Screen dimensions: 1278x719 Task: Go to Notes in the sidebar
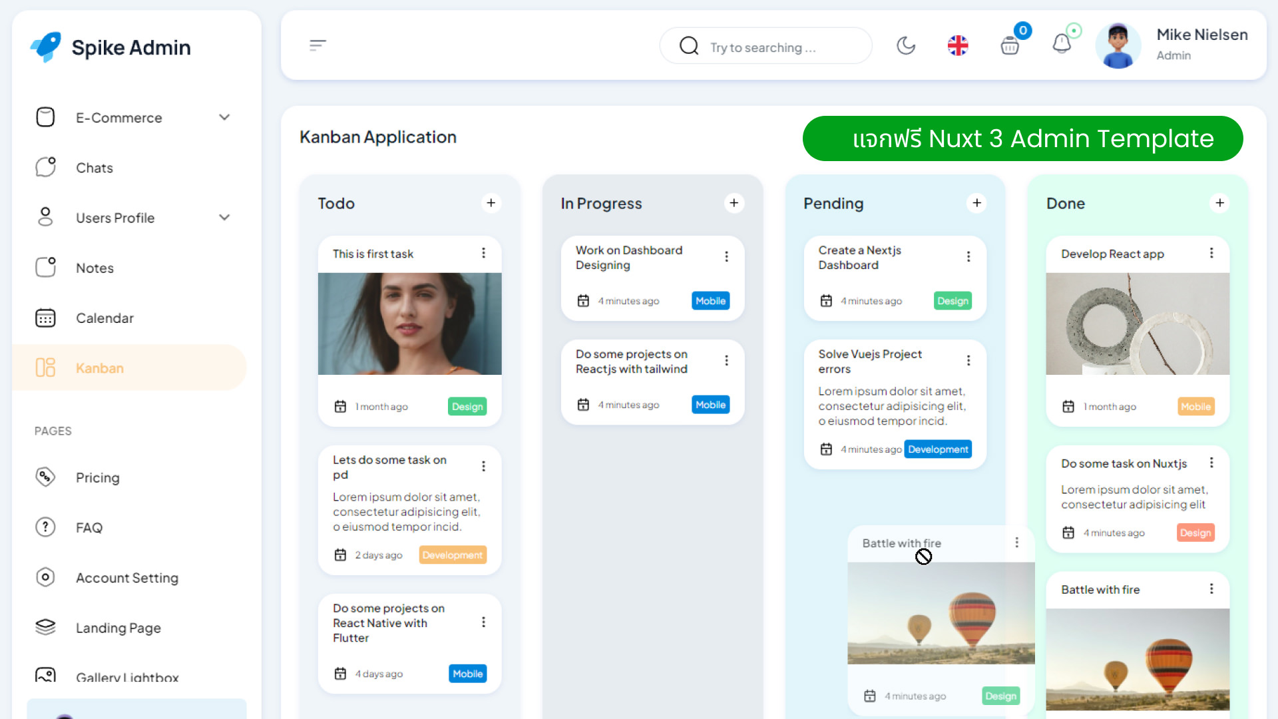[x=130, y=268]
